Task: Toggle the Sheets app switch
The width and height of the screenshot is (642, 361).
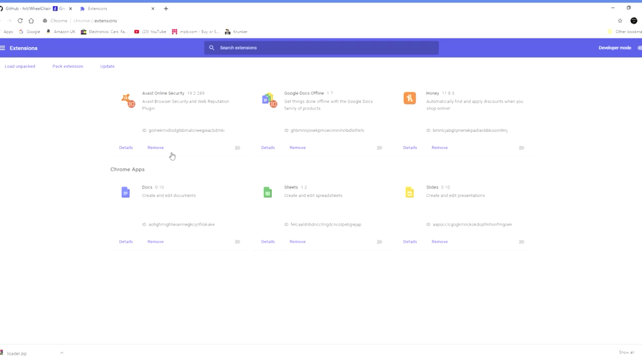Action: [379, 242]
